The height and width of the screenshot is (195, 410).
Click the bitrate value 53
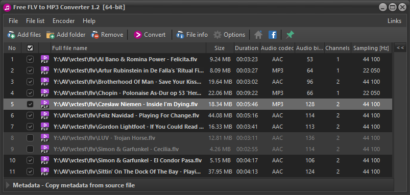pos(310,59)
